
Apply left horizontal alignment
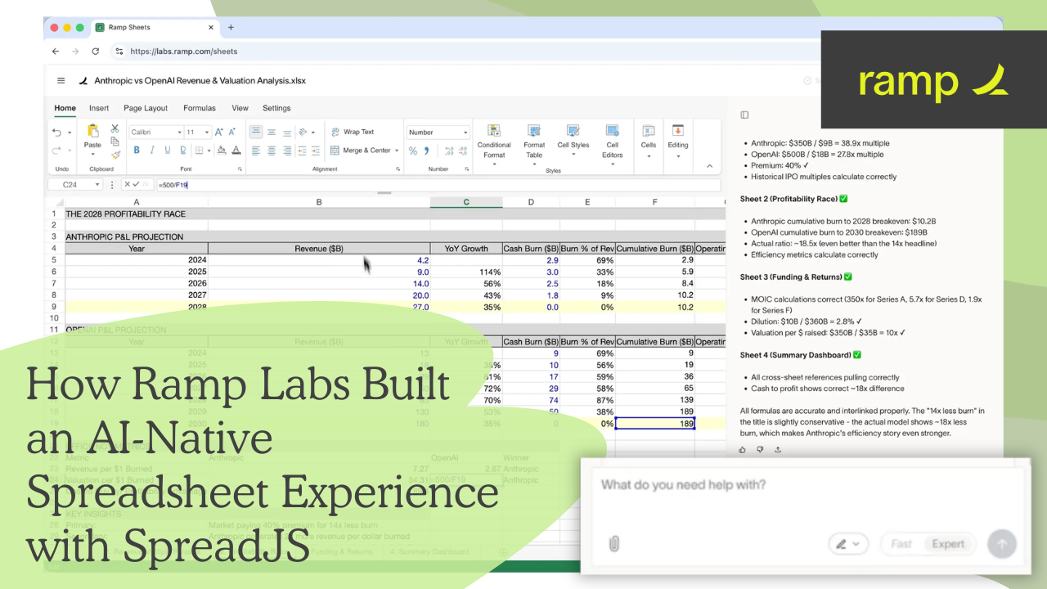pyautogui.click(x=255, y=151)
